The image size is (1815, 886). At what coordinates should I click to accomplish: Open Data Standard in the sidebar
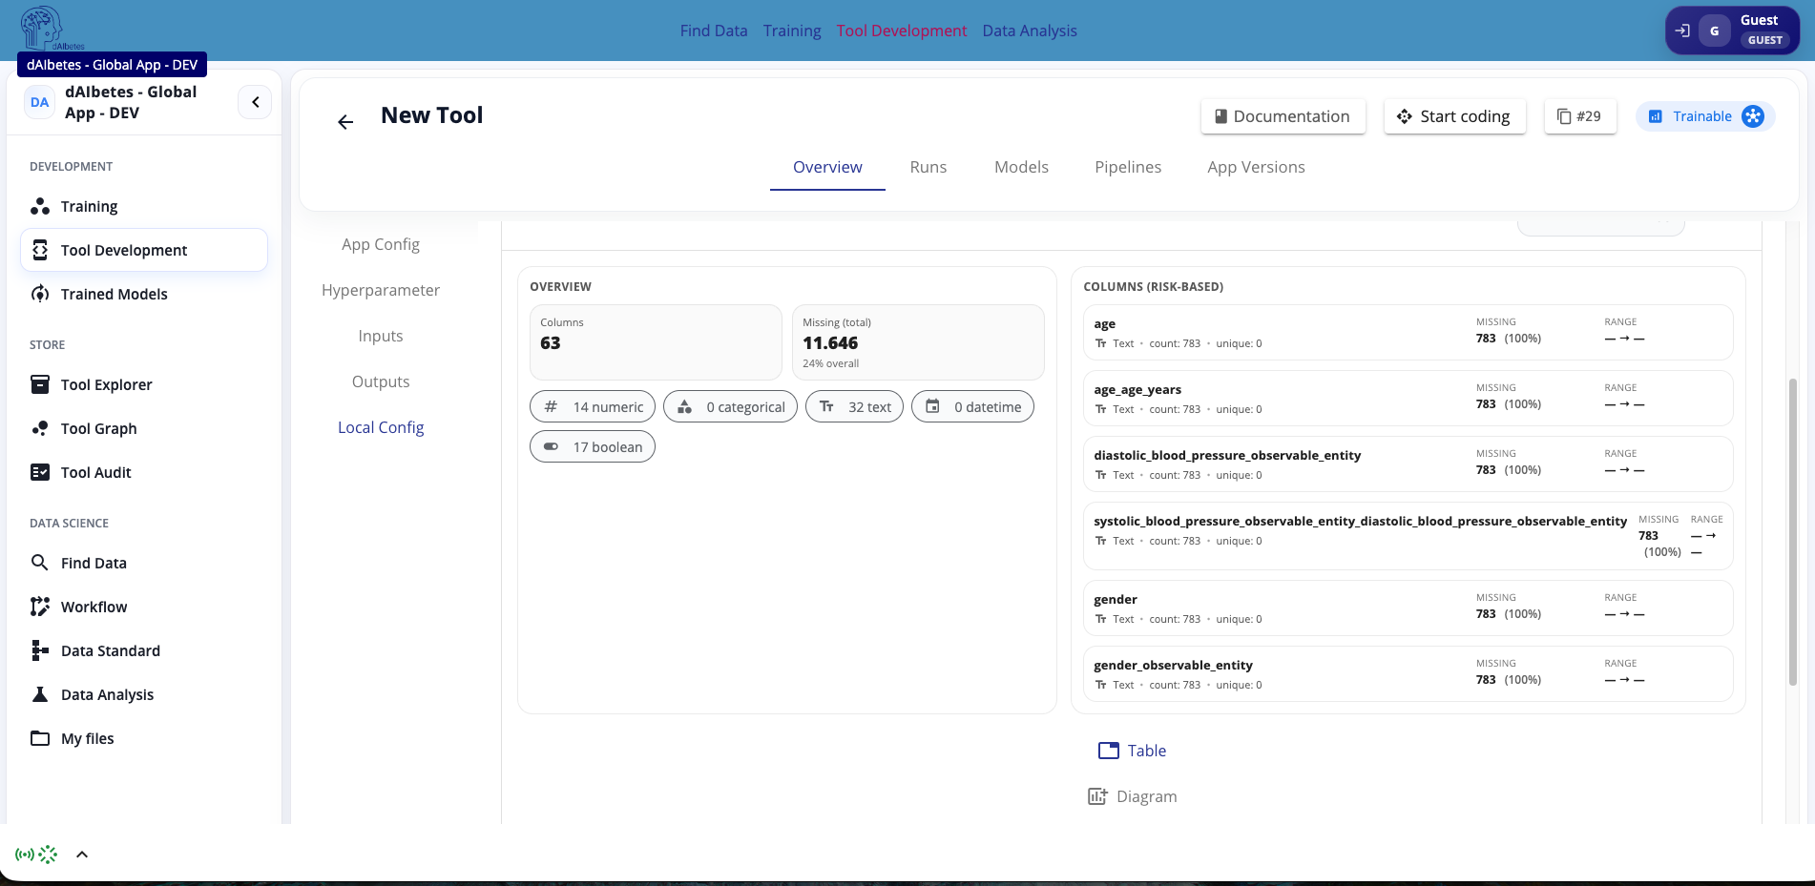(x=144, y=650)
